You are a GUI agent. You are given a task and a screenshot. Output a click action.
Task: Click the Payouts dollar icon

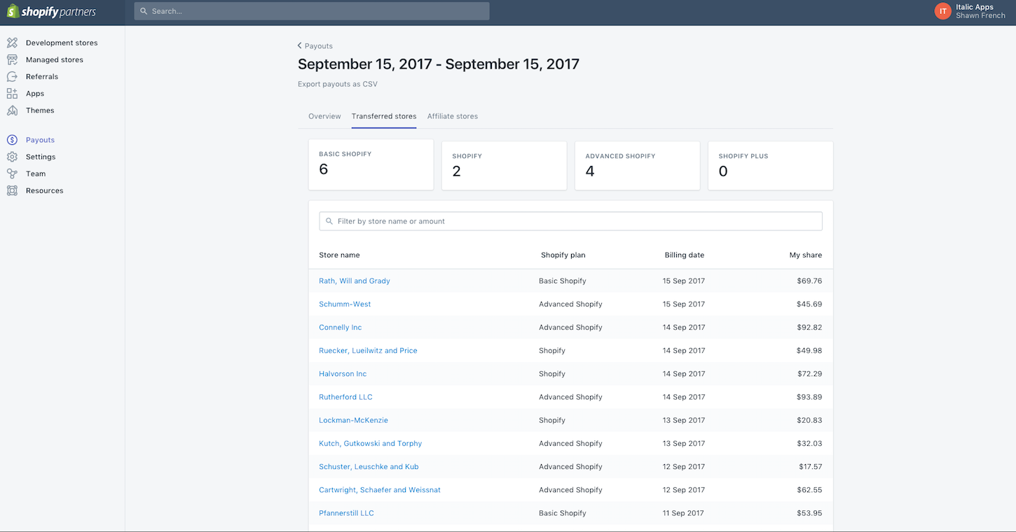click(x=12, y=140)
